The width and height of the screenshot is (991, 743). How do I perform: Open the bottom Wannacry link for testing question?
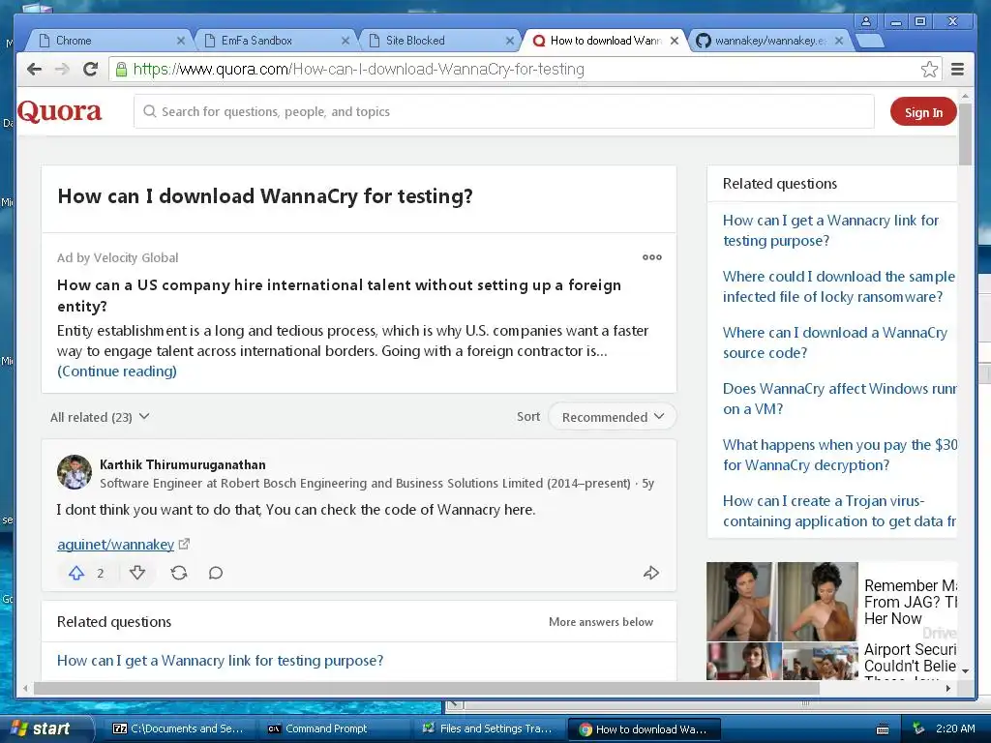click(220, 660)
